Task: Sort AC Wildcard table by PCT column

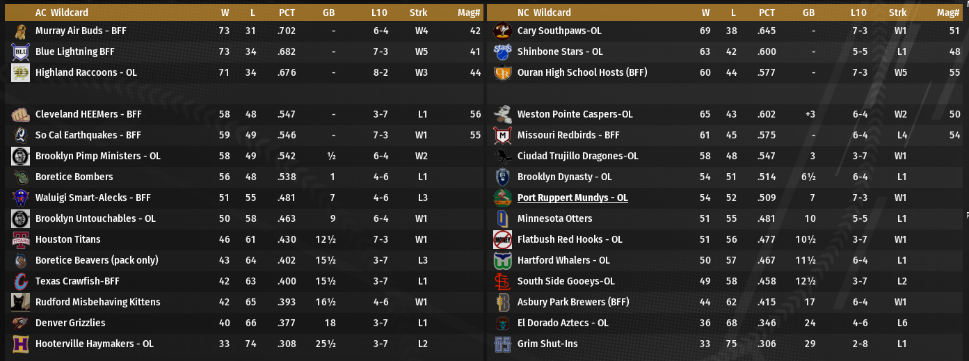Action: [287, 13]
